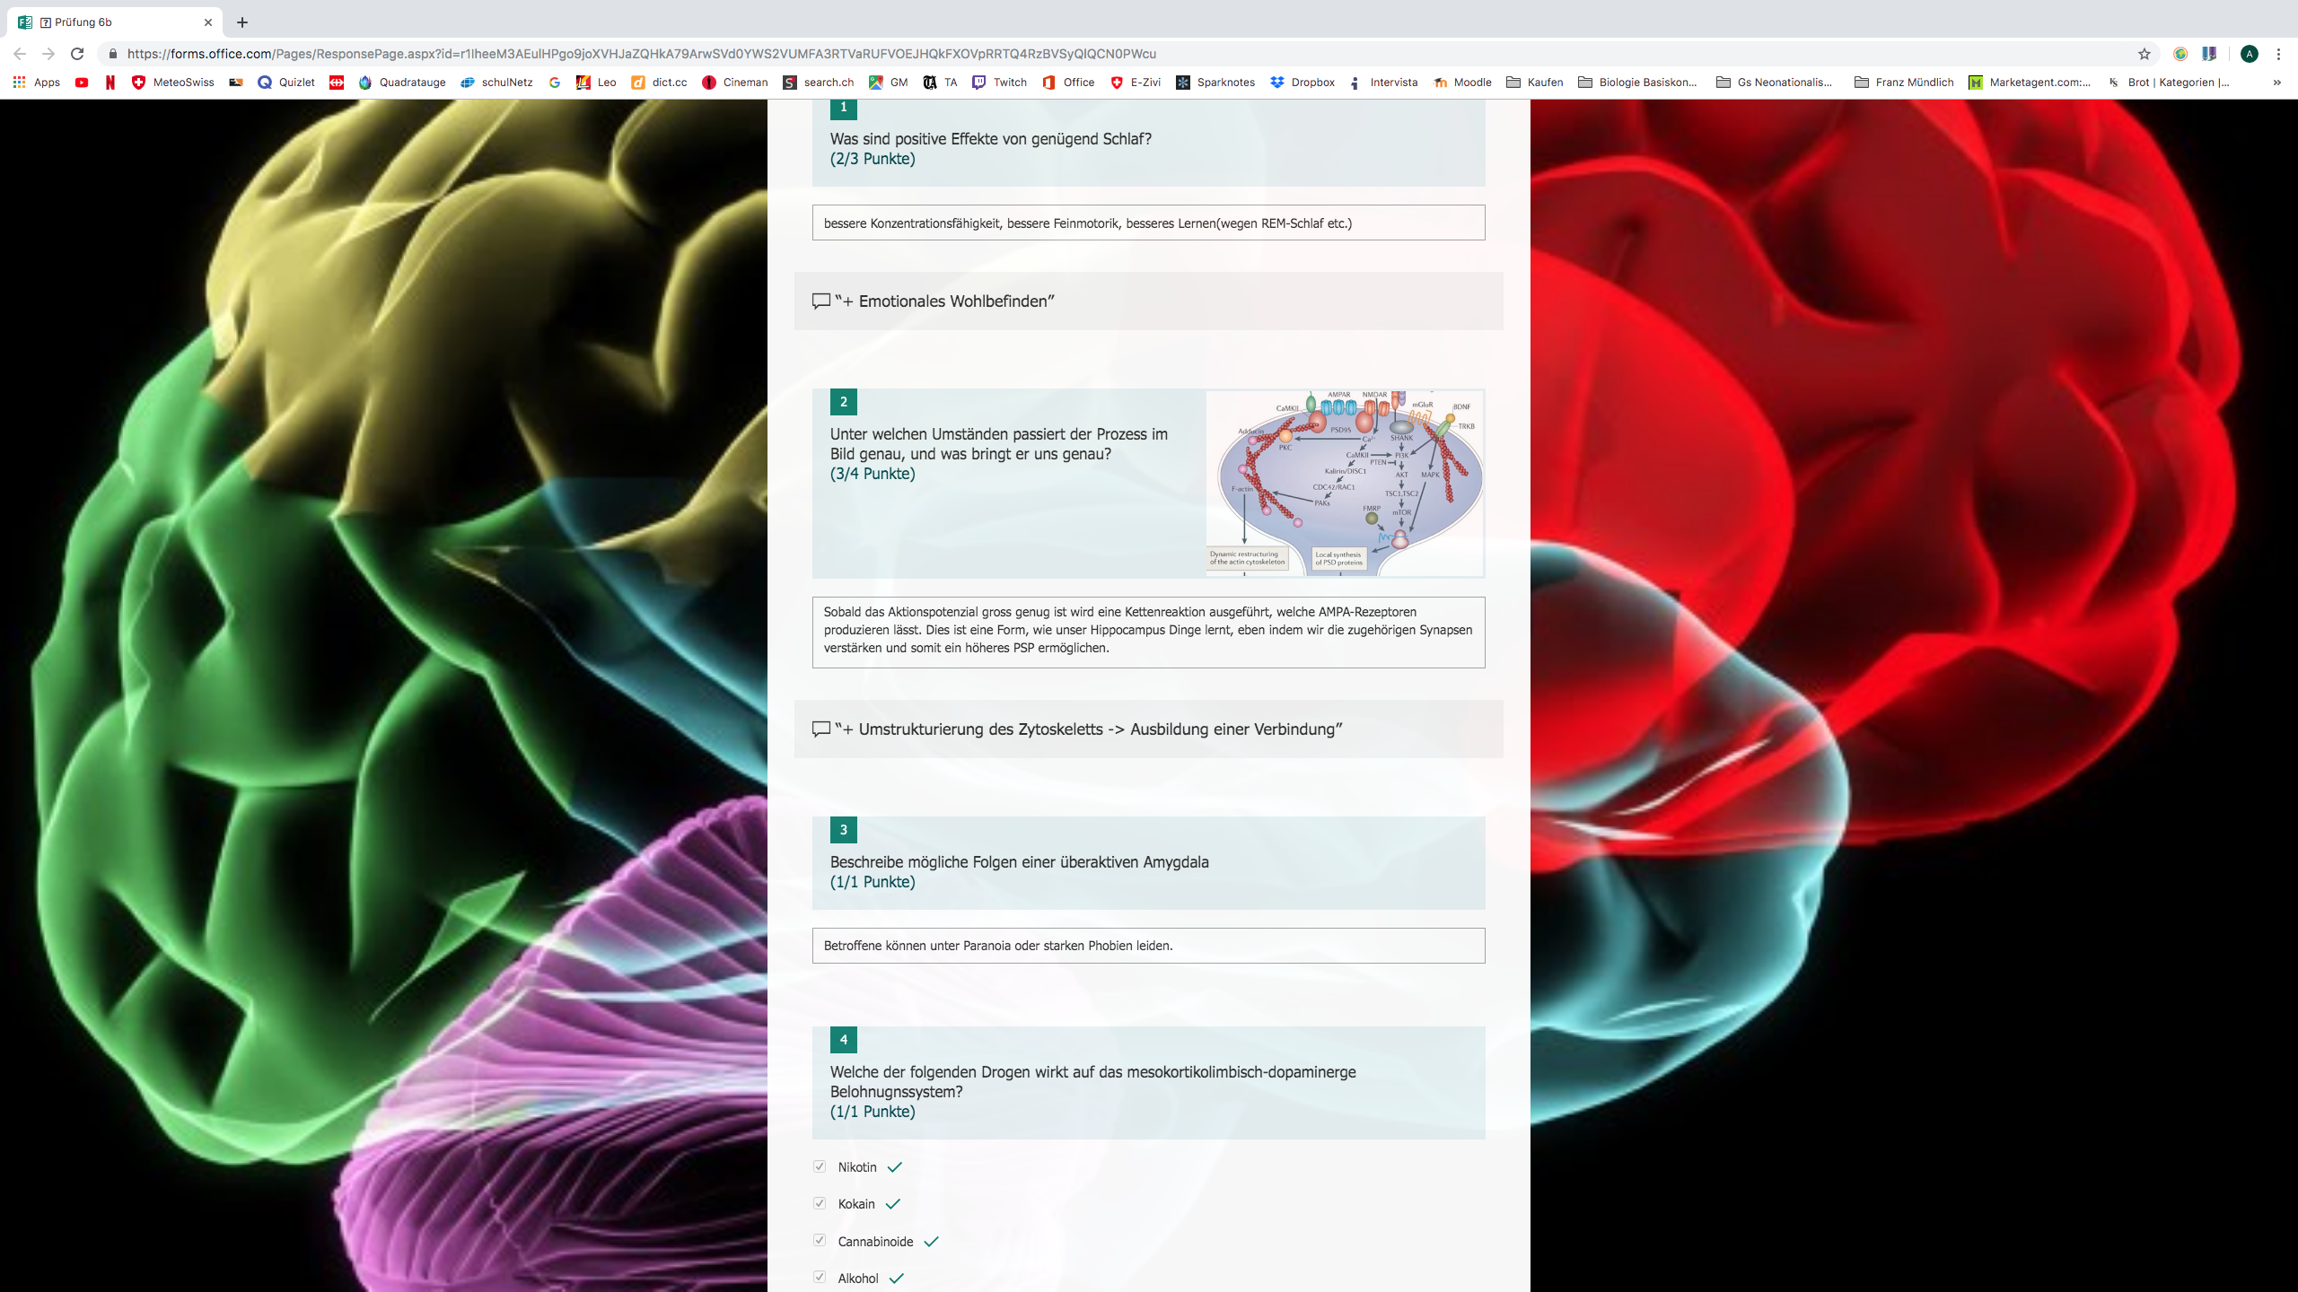Open the Dropbox bookmark
The width and height of the screenshot is (2298, 1292).
(x=1302, y=83)
